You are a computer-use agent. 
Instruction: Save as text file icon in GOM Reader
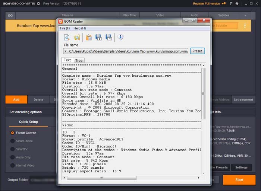[98, 37]
